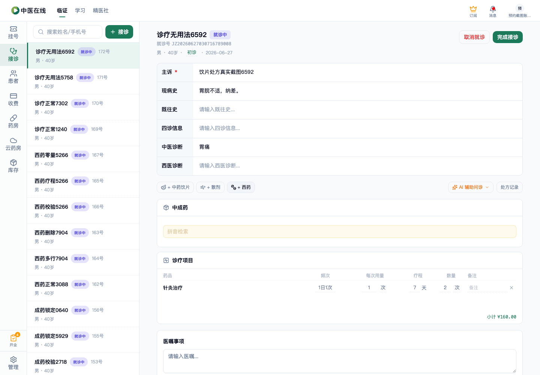This screenshot has width=540, height=375.
Task: Click the 数量 quantity field
Action: tap(445, 288)
